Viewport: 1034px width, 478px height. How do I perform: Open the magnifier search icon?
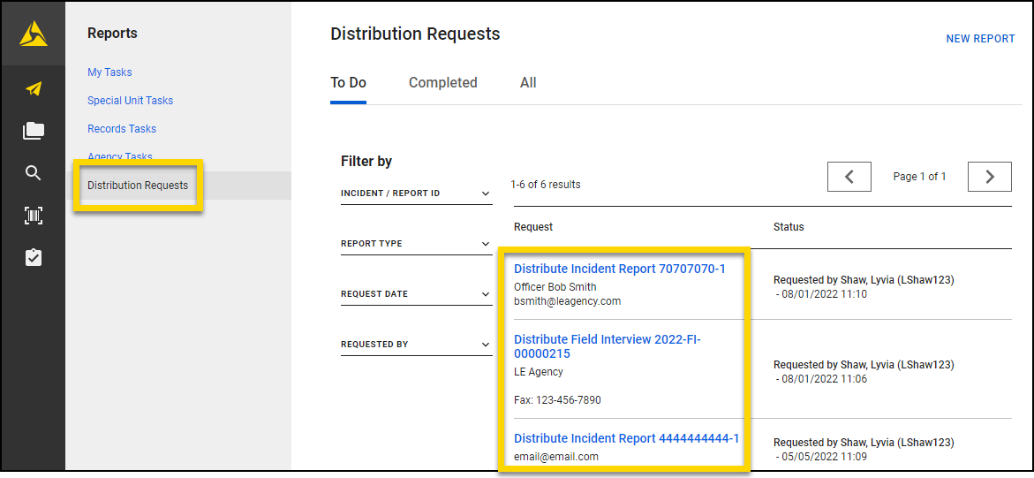tap(33, 174)
